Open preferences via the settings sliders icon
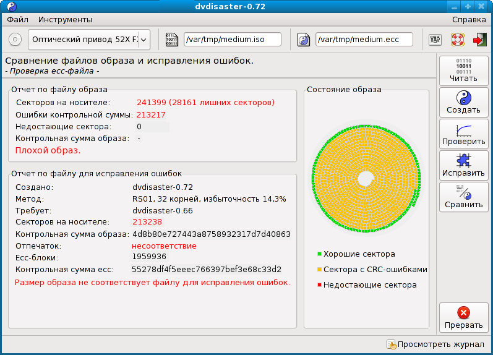The height and width of the screenshot is (355, 493). point(435,40)
